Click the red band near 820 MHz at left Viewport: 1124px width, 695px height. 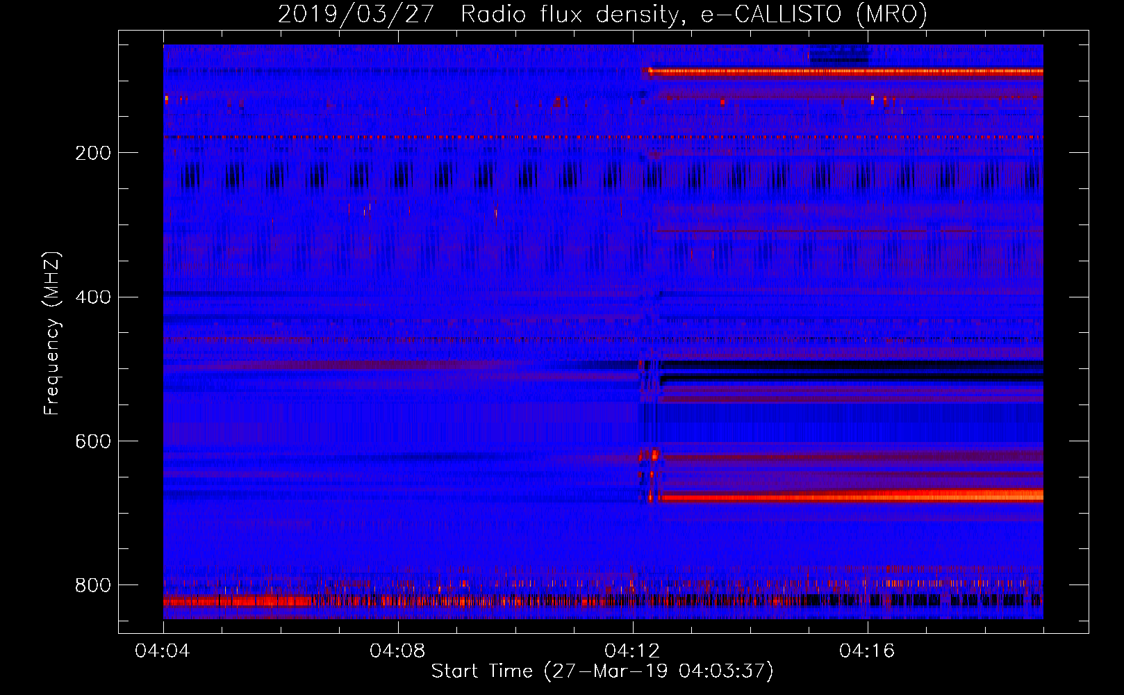237,601
